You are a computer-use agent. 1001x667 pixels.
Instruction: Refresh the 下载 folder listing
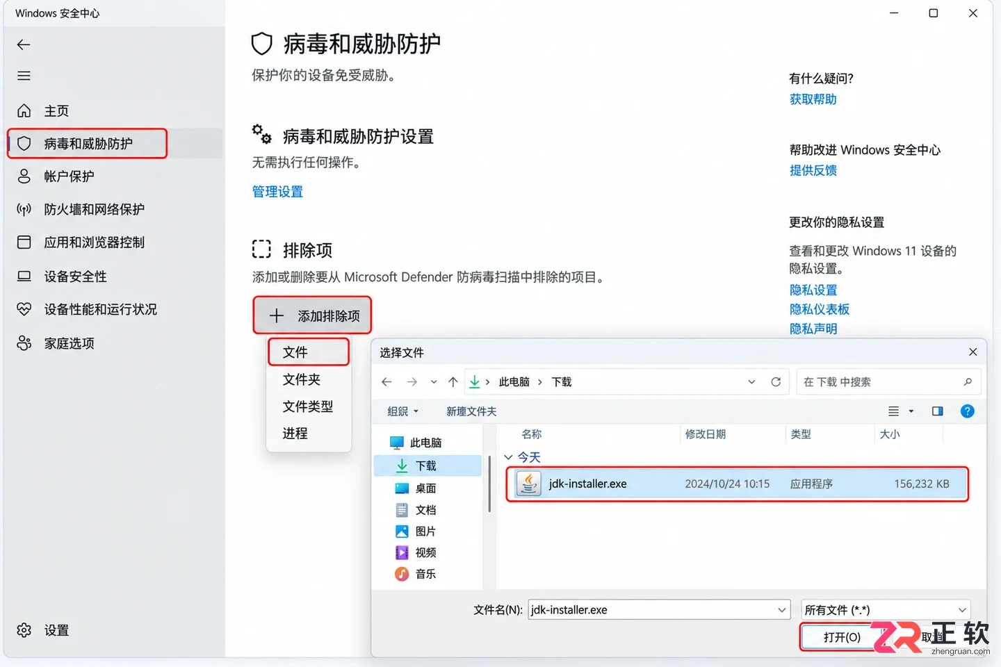(x=776, y=381)
